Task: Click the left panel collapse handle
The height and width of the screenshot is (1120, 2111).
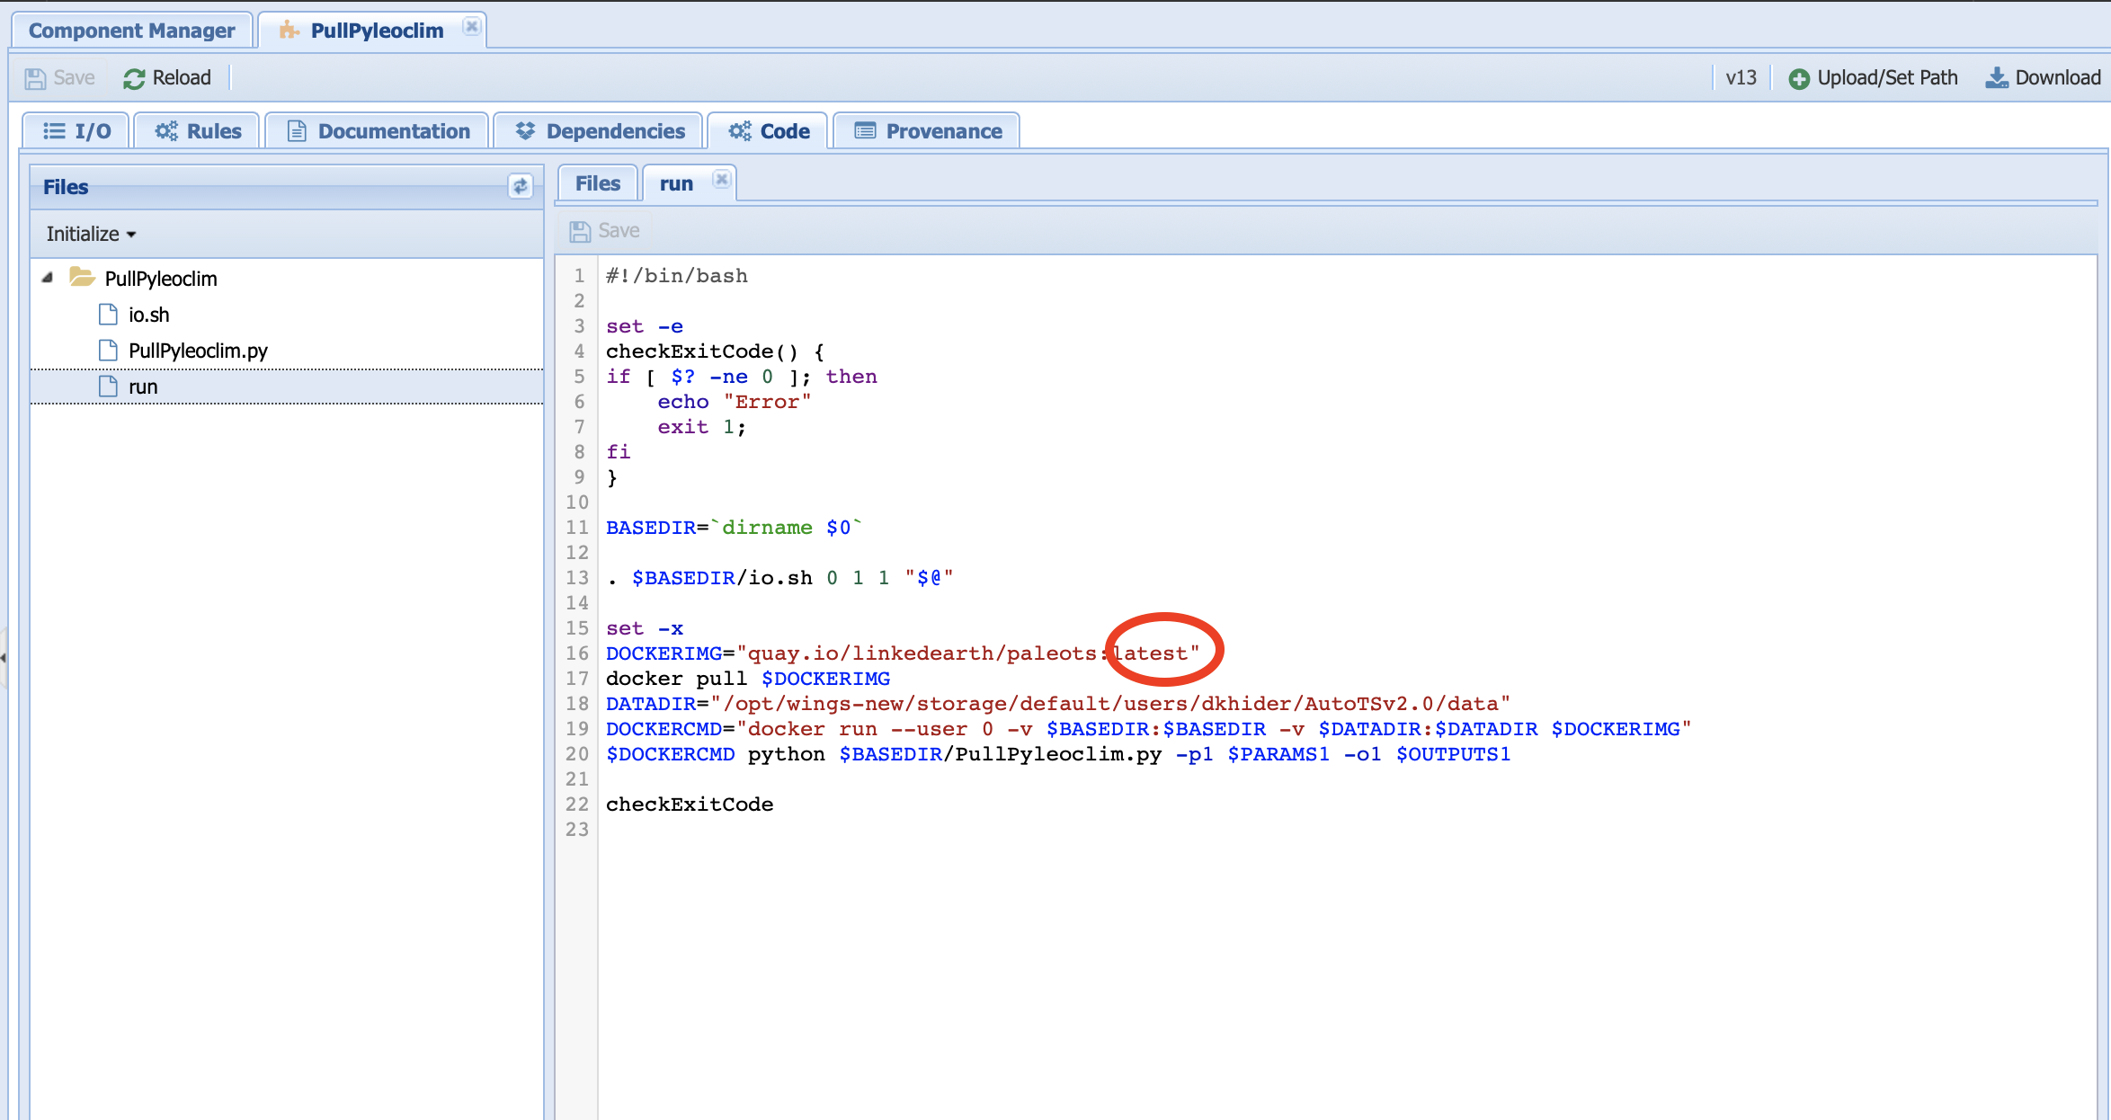Action: (4, 657)
